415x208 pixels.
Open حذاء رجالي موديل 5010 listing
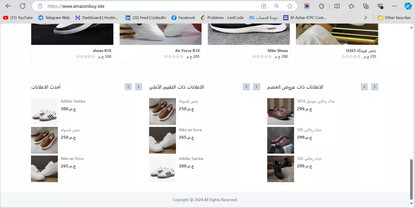(316, 101)
